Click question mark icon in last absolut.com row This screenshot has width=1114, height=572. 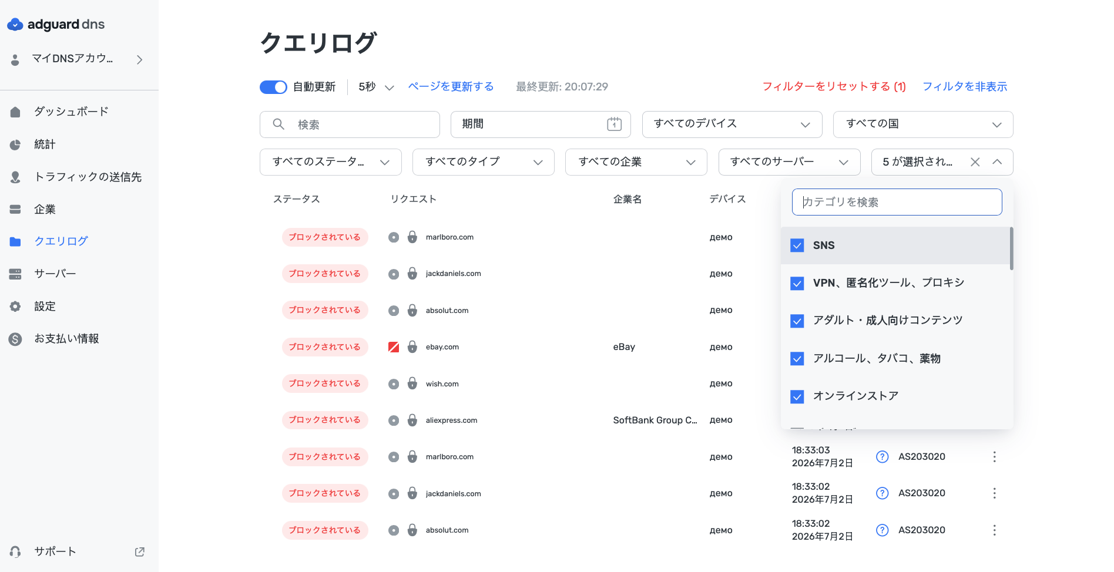click(882, 530)
